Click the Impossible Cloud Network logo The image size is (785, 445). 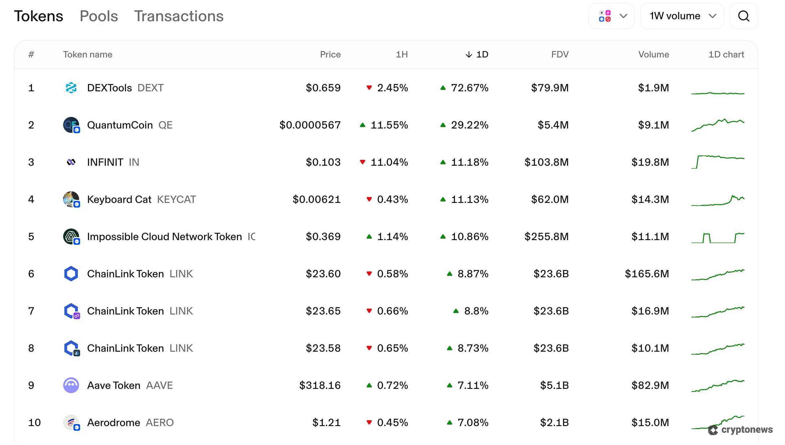tap(71, 236)
